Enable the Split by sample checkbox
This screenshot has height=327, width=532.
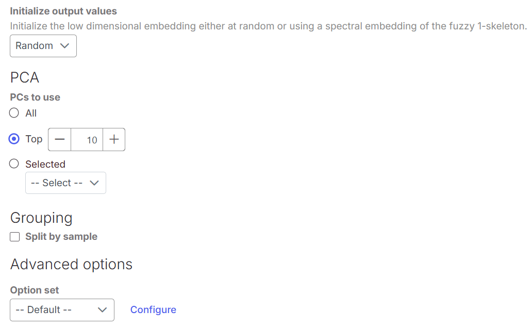15,237
